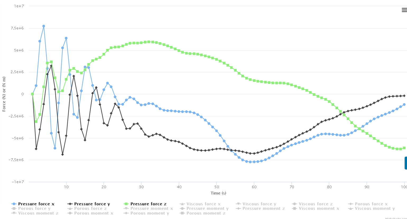
Task: Hide the Pressure force y series
Action: pos(92,204)
